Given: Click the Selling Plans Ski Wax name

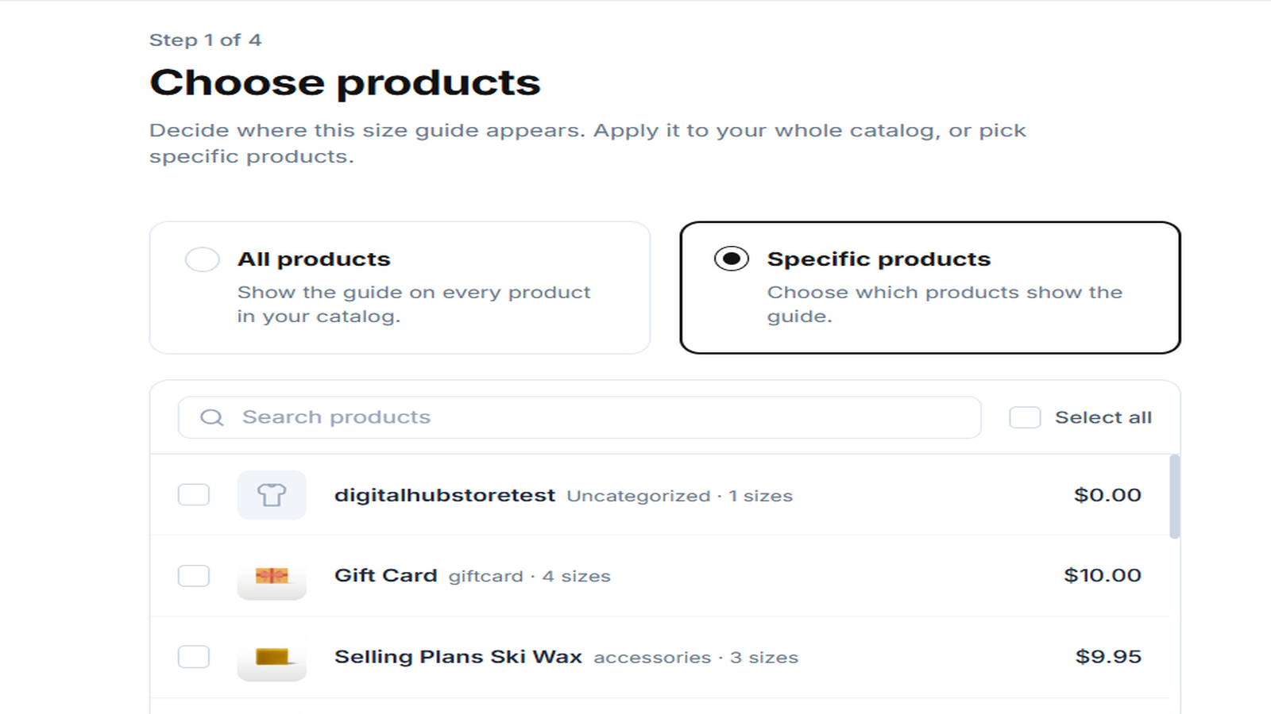Looking at the screenshot, I should (x=458, y=657).
